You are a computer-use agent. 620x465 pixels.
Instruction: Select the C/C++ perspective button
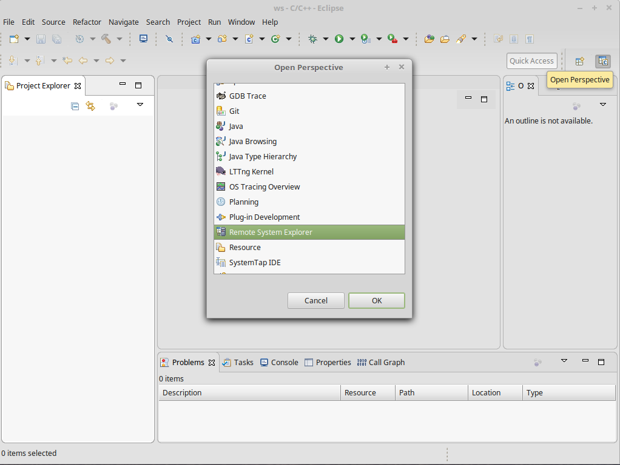pyautogui.click(x=603, y=61)
